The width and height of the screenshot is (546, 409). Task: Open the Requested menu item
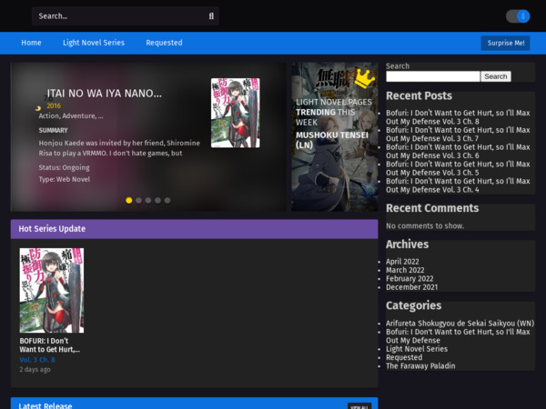pyautogui.click(x=164, y=43)
